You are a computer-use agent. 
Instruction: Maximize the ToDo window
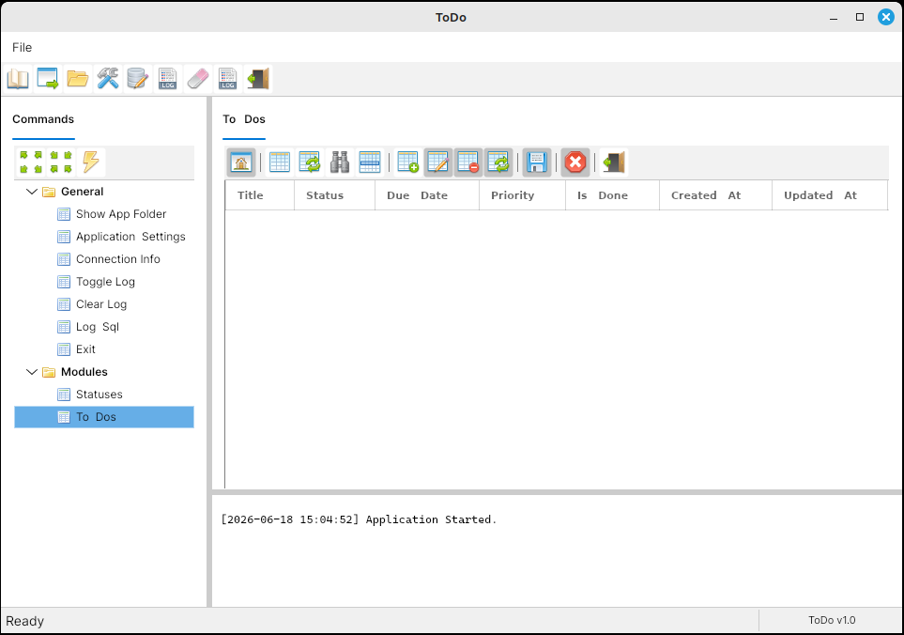(860, 17)
